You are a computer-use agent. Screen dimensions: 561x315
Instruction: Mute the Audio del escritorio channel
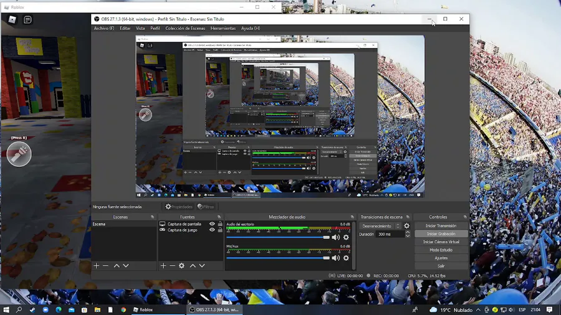(335, 237)
